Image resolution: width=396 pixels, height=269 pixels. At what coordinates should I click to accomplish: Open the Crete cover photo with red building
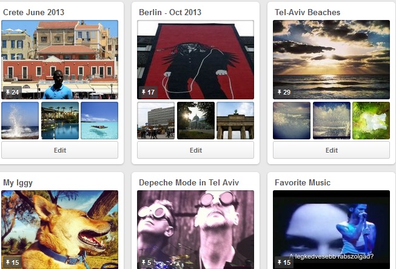tap(59, 59)
